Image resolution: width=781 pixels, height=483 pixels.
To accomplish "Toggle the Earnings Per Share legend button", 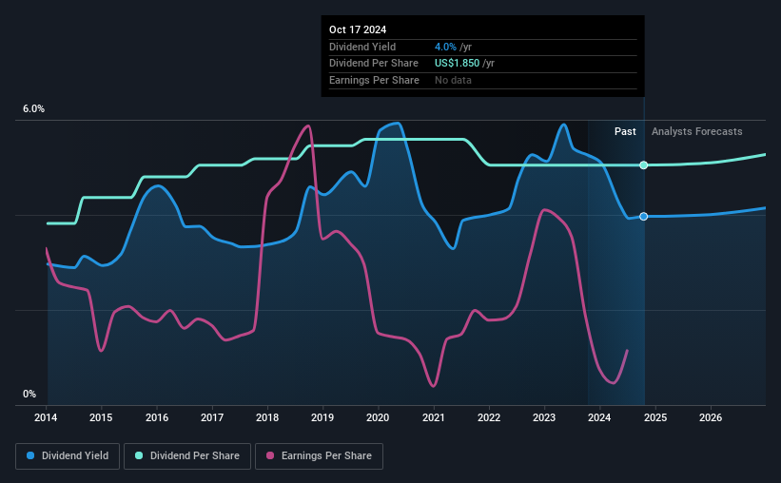I will pos(319,456).
